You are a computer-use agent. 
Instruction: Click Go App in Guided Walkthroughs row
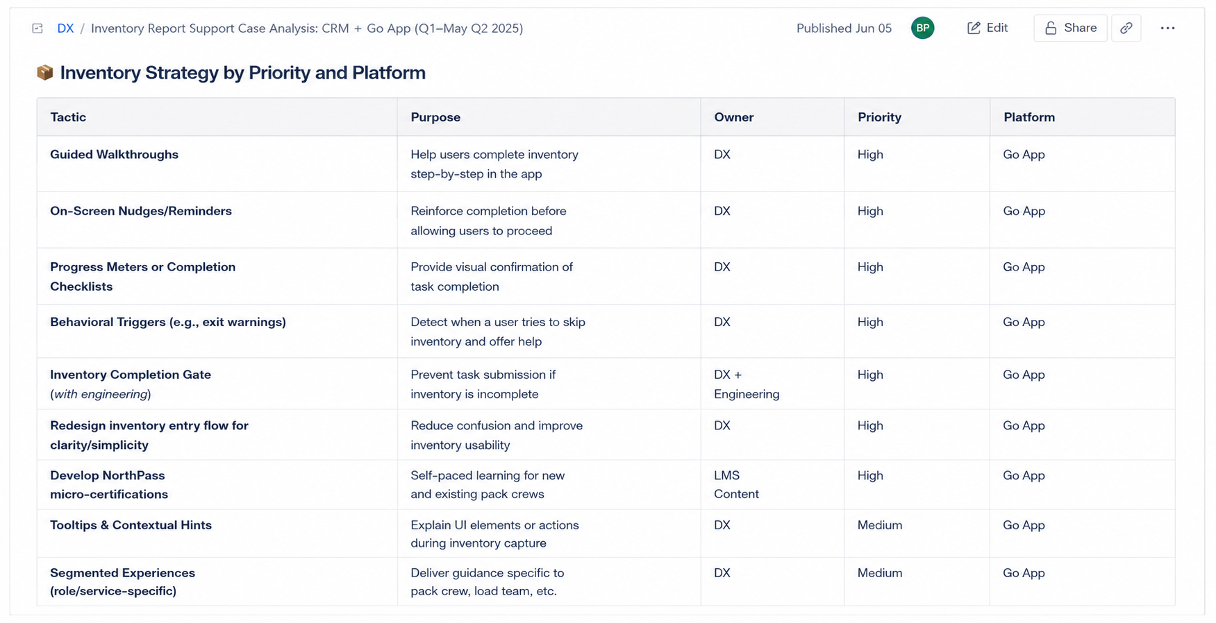pos(1082,164)
